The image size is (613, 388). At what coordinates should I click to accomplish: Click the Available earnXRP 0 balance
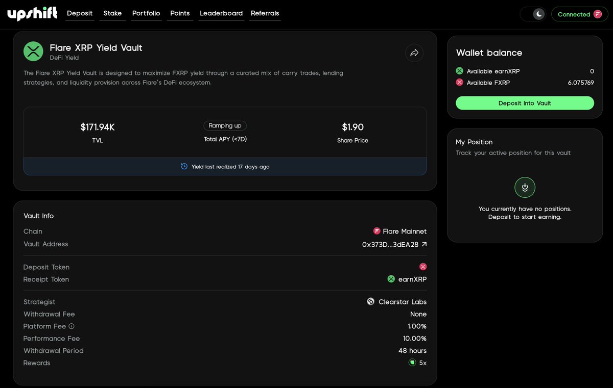point(592,71)
